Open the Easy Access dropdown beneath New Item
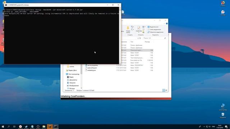The width and height of the screenshot is (230, 129). coord(132,29)
